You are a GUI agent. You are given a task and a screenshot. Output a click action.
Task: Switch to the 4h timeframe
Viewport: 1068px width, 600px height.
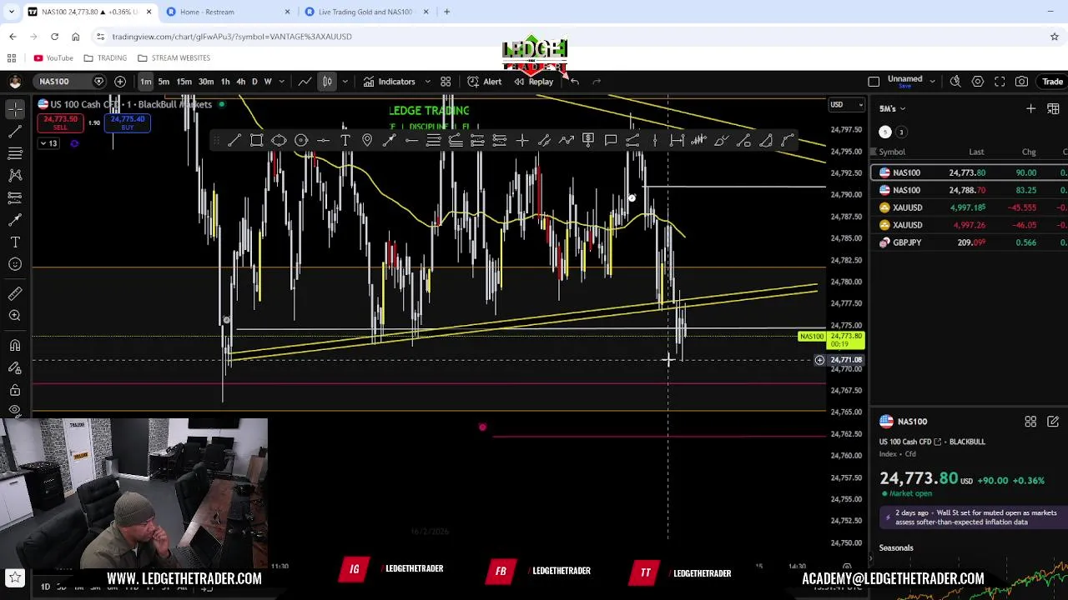click(x=240, y=82)
